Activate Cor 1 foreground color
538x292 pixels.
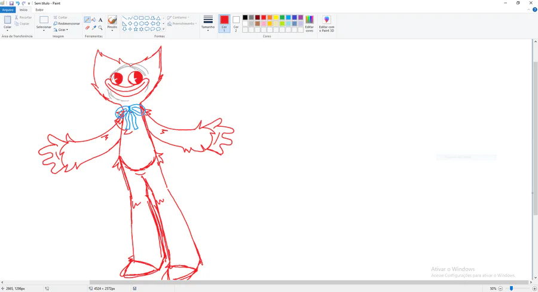click(224, 23)
